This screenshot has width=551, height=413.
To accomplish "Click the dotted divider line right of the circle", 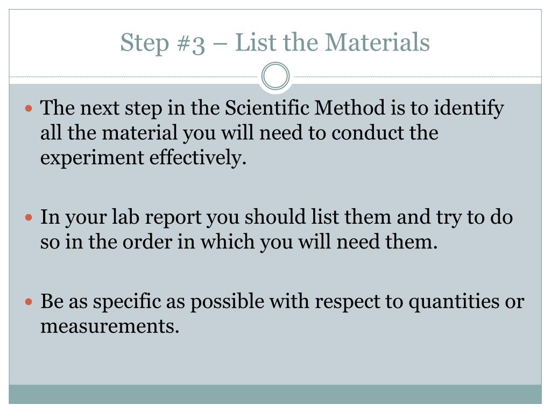I will coord(416,76).
